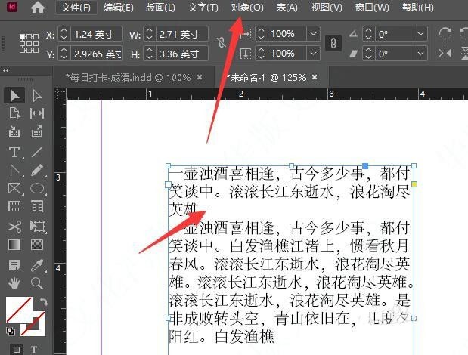This screenshot has height=355, width=468.
Task: Switch to 每日打卡-成语.indd document tab
Action: 127,77
